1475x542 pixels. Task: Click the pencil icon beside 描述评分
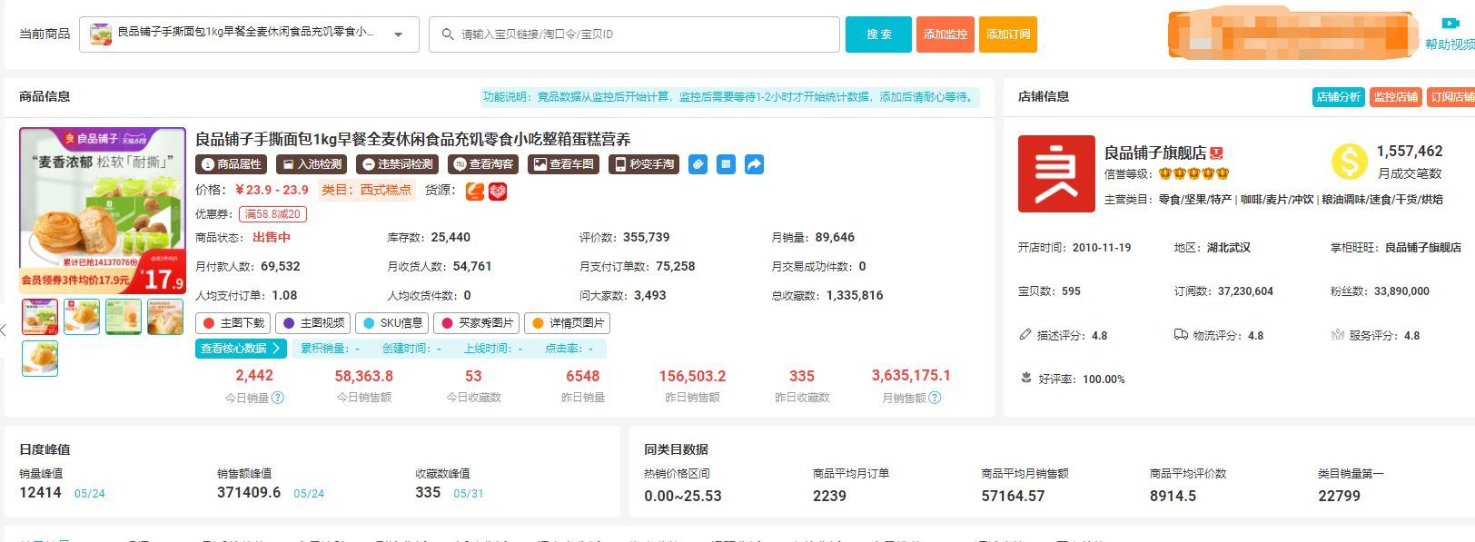pyautogui.click(x=1025, y=335)
